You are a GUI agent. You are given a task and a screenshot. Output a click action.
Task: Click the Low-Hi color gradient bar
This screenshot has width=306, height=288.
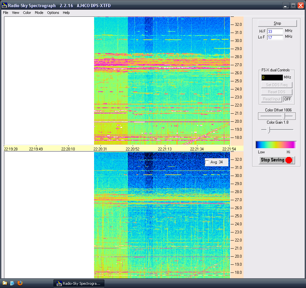[276, 145]
